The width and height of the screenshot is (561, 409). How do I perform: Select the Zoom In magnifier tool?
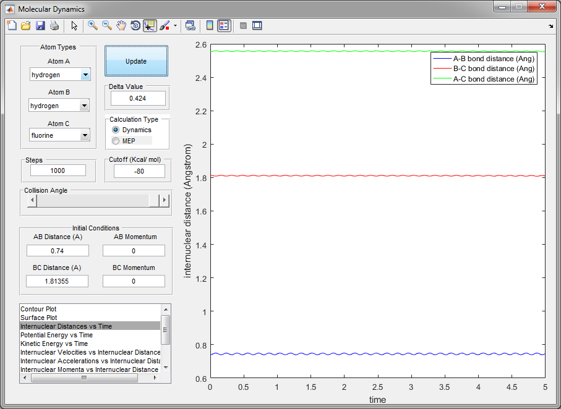point(93,25)
